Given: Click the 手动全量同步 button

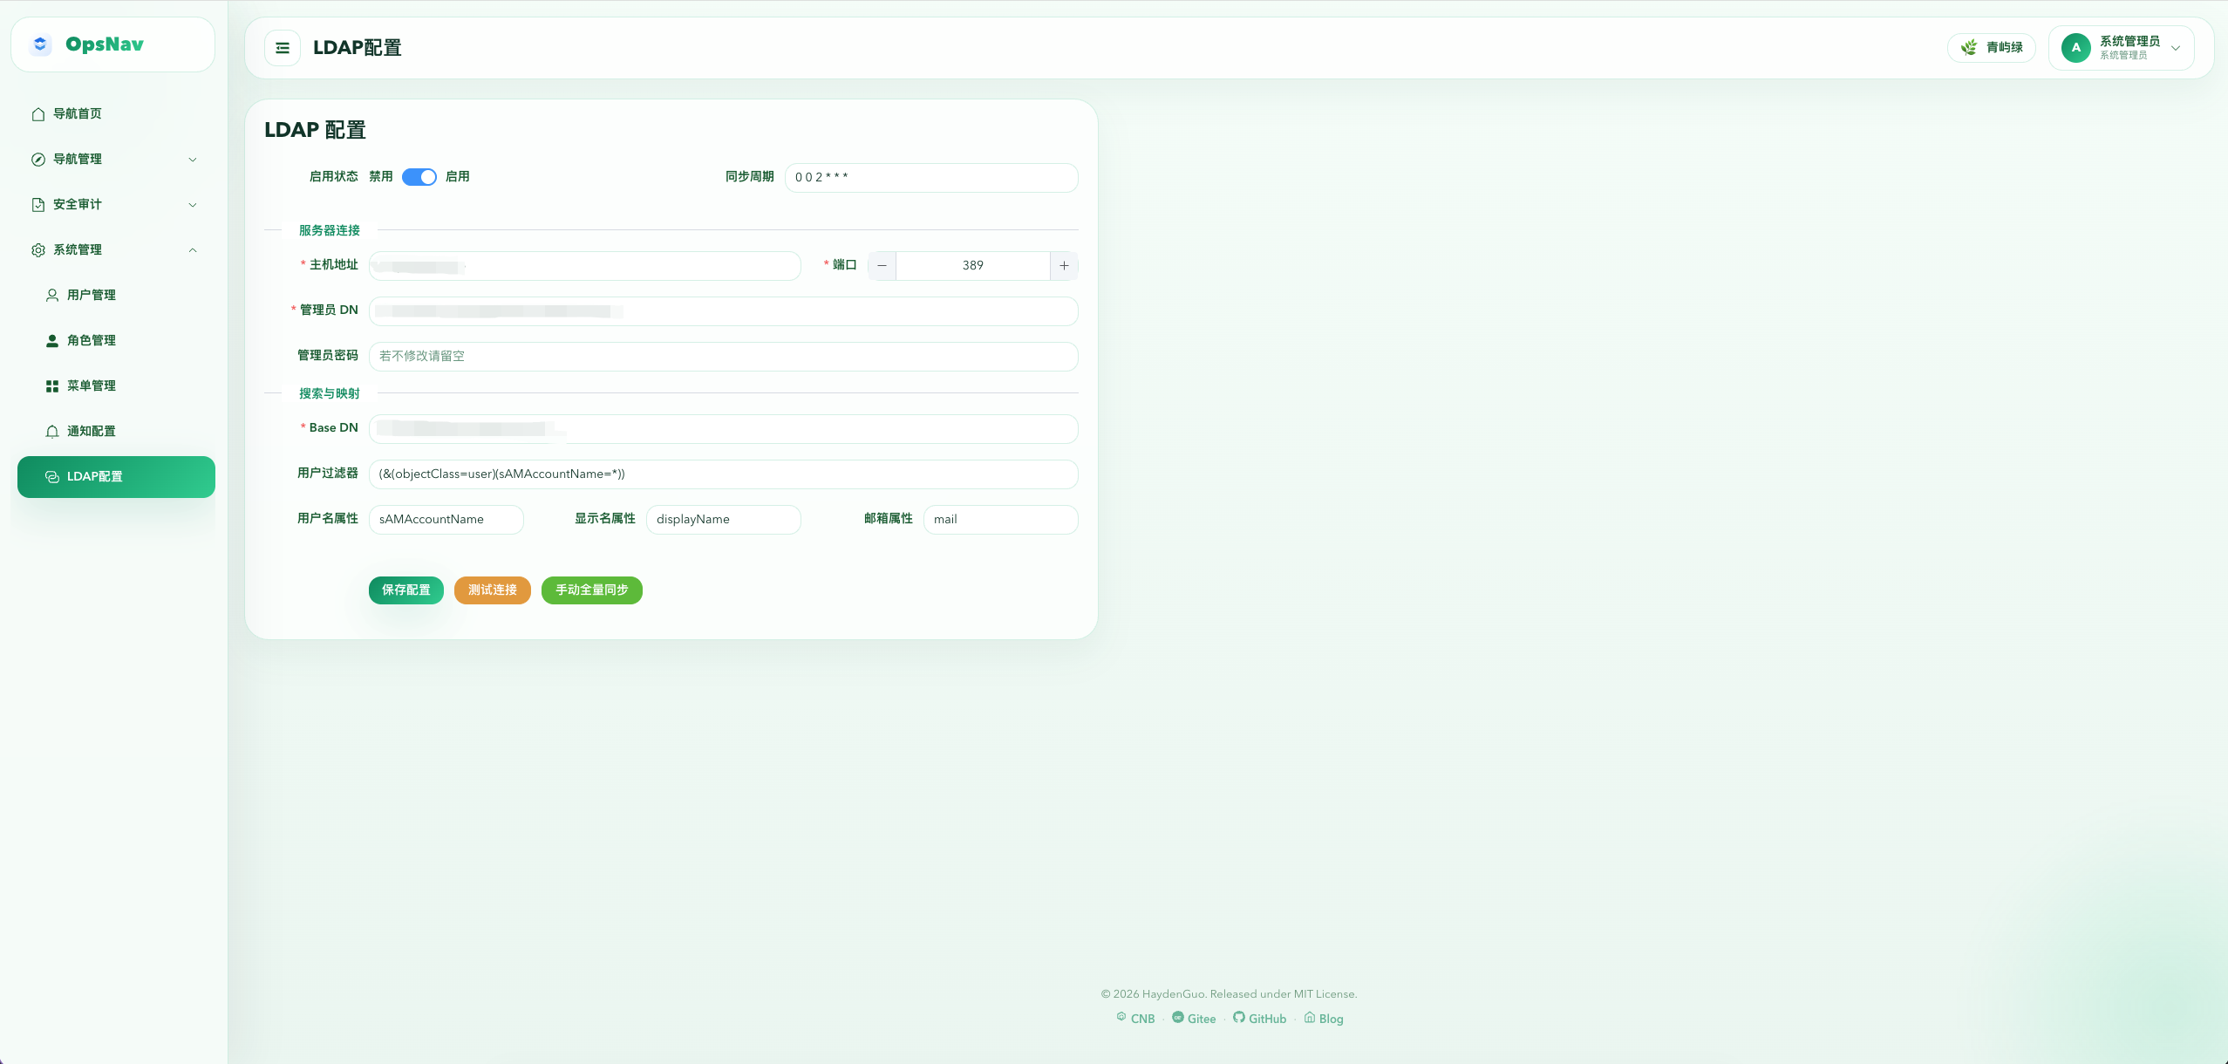Looking at the screenshot, I should point(591,590).
